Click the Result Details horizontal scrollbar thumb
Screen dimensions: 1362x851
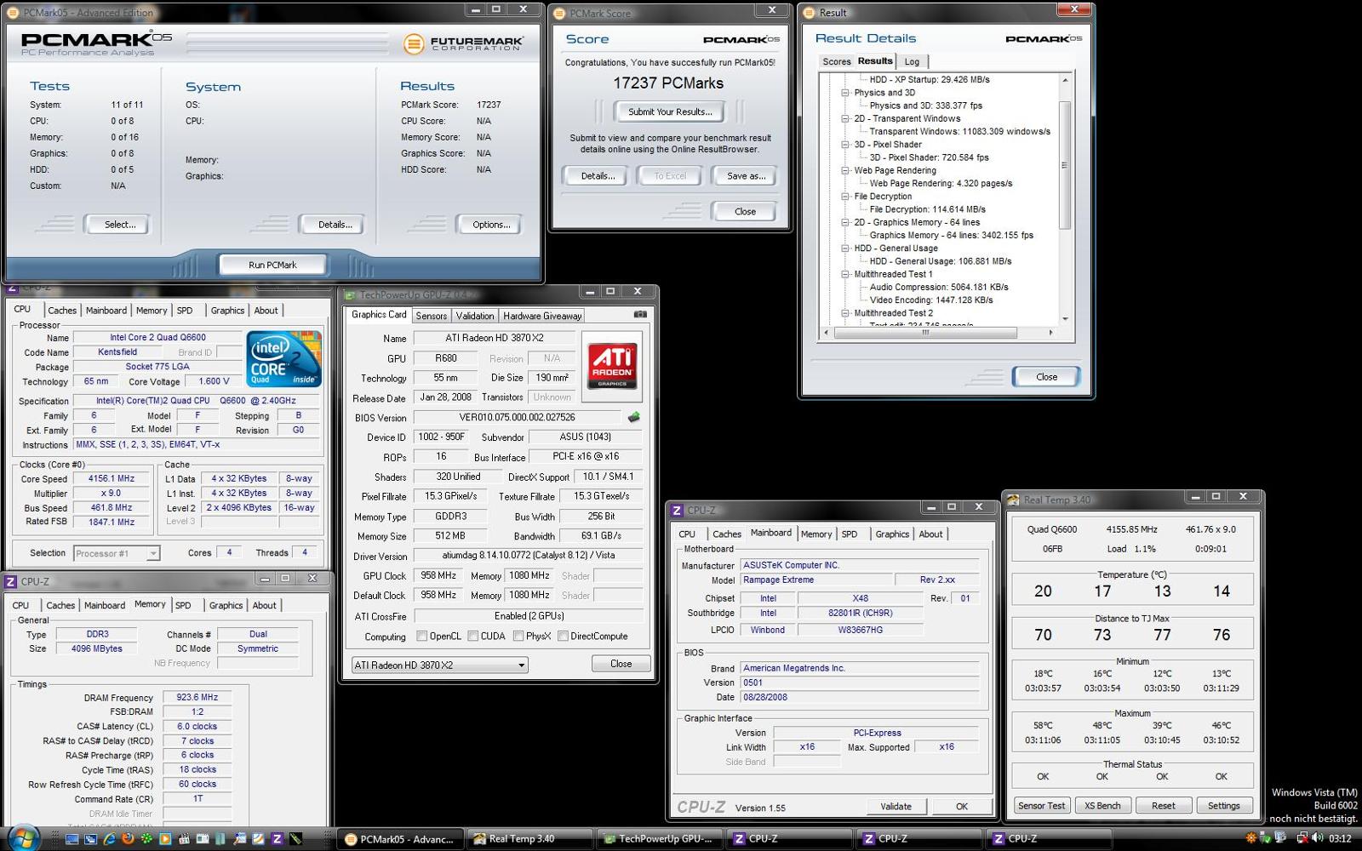(x=925, y=333)
